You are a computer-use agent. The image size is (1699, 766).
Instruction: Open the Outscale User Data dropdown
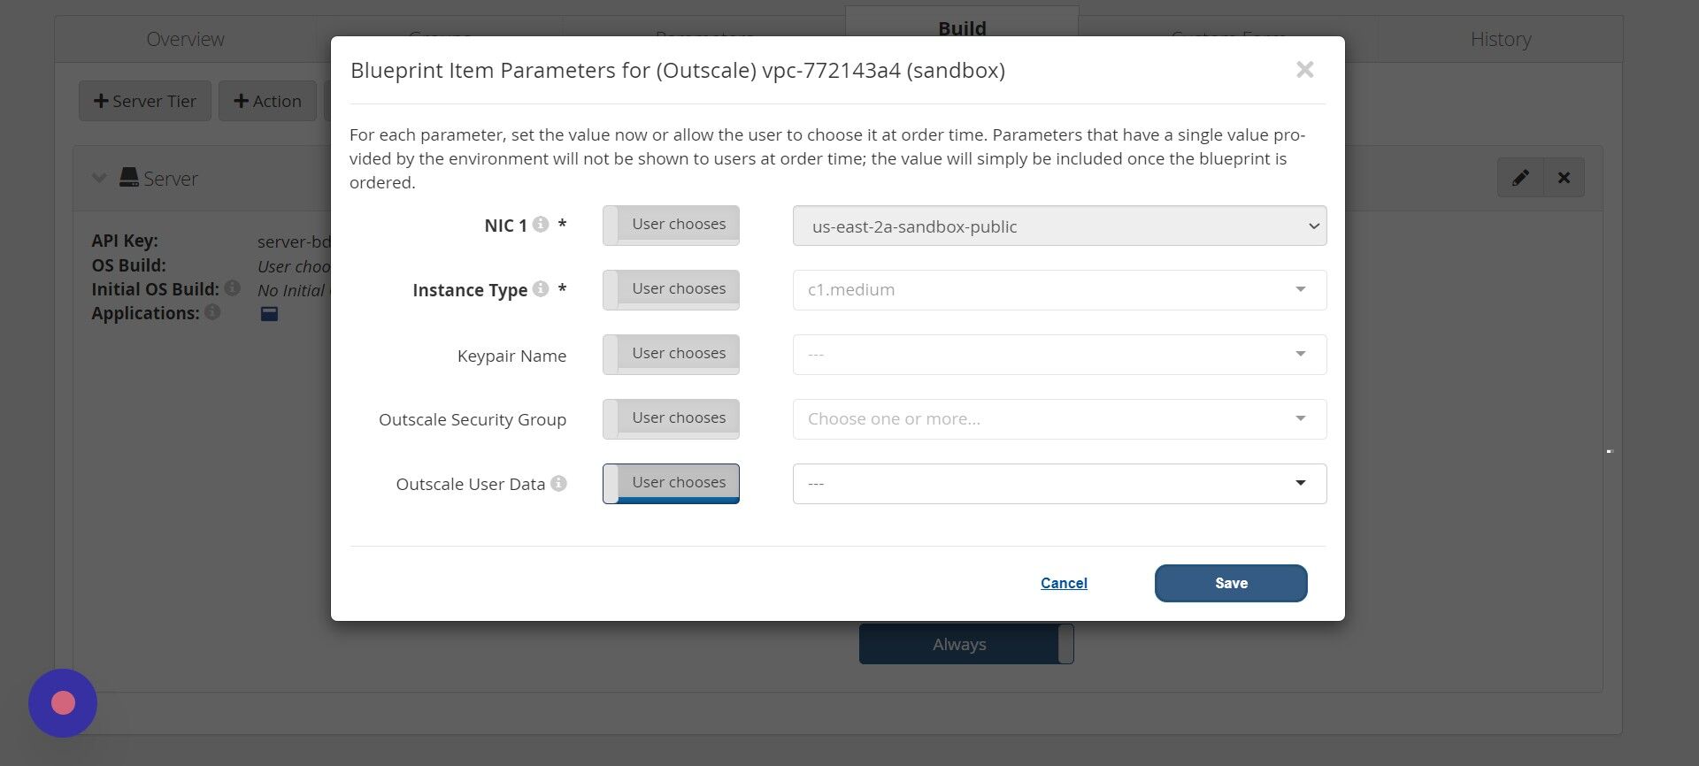1059,484
